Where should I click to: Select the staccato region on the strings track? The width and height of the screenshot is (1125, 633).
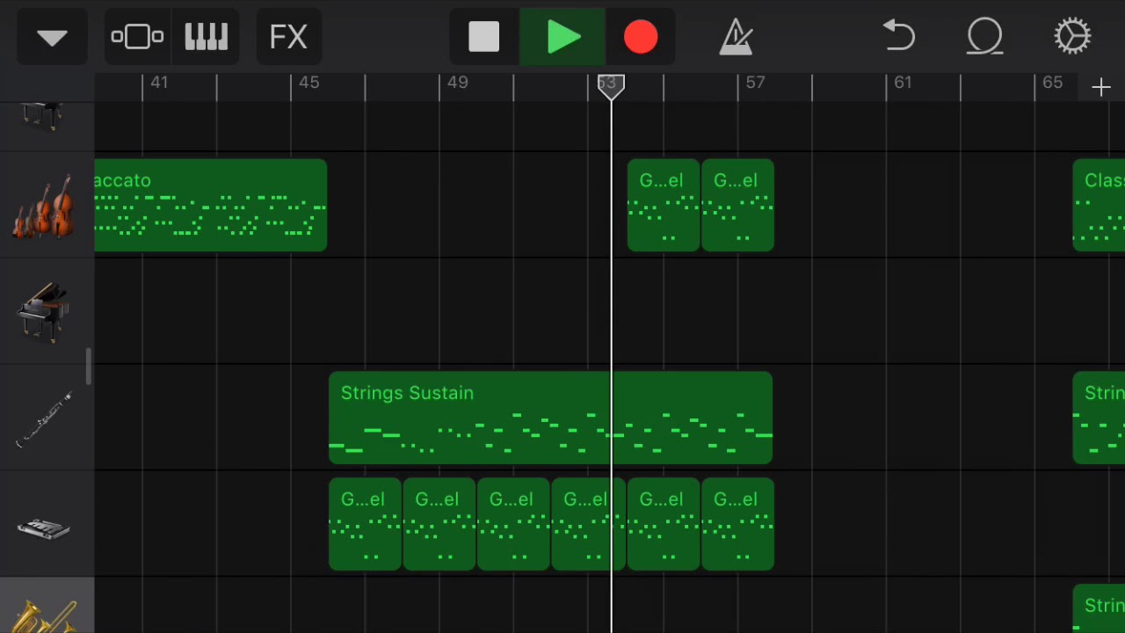[x=211, y=206]
